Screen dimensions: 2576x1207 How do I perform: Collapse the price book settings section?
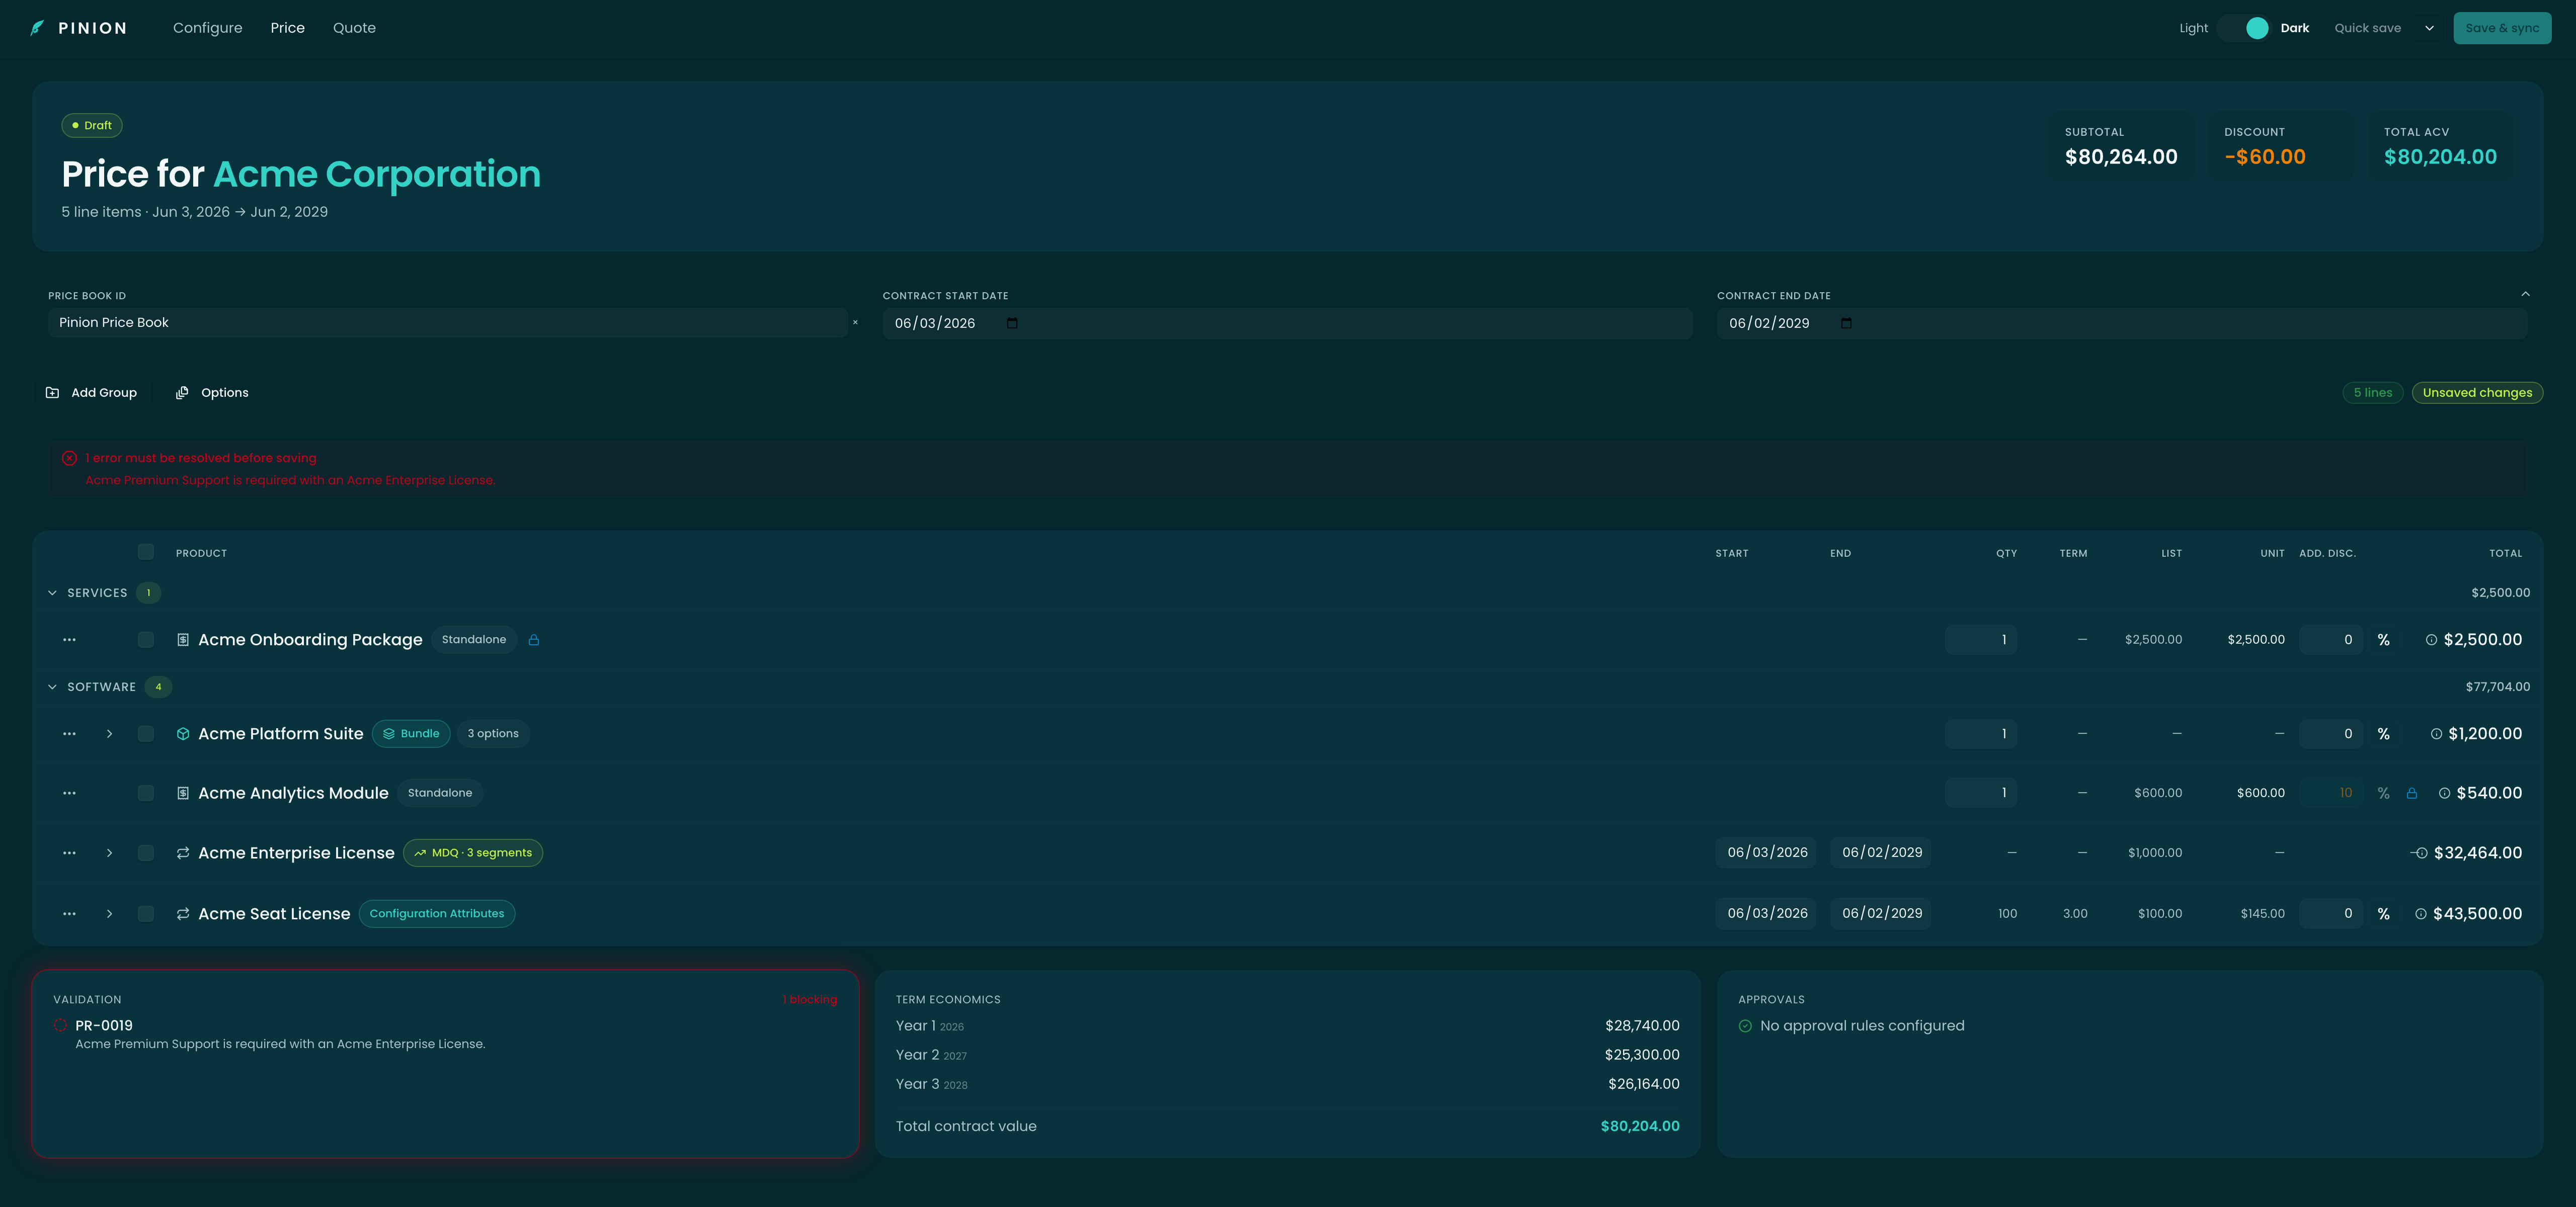point(2525,294)
